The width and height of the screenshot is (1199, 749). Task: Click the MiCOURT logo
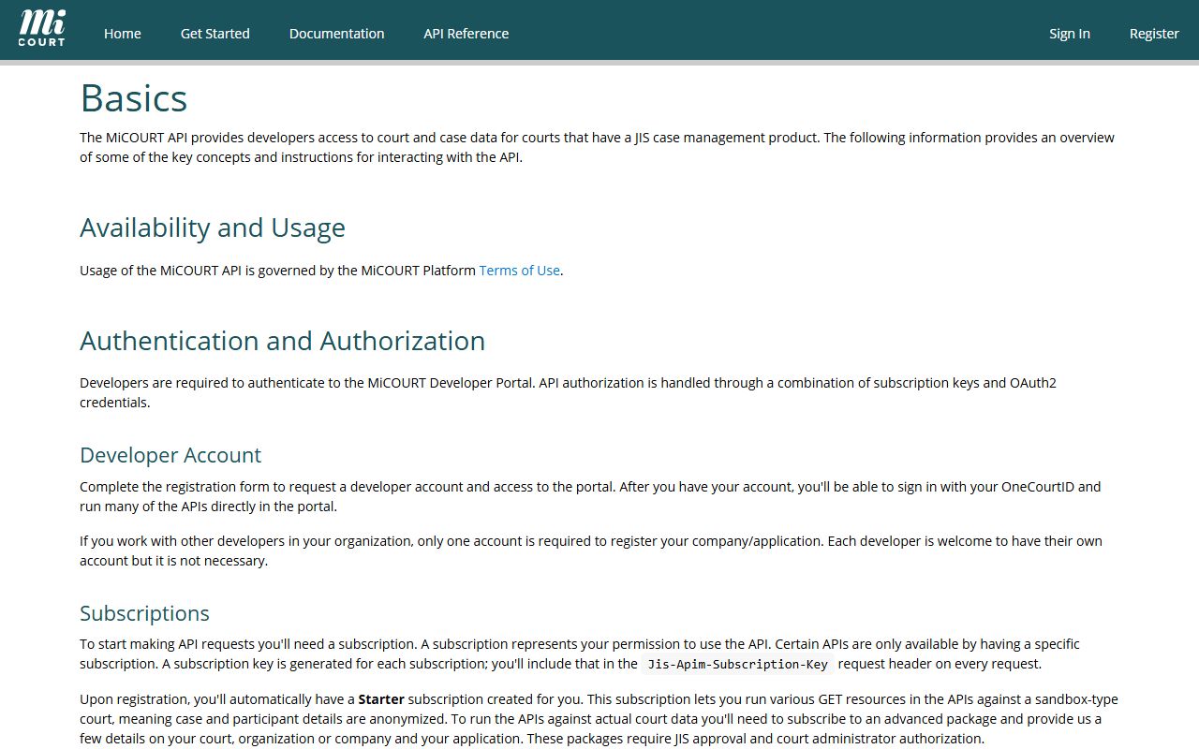point(42,29)
